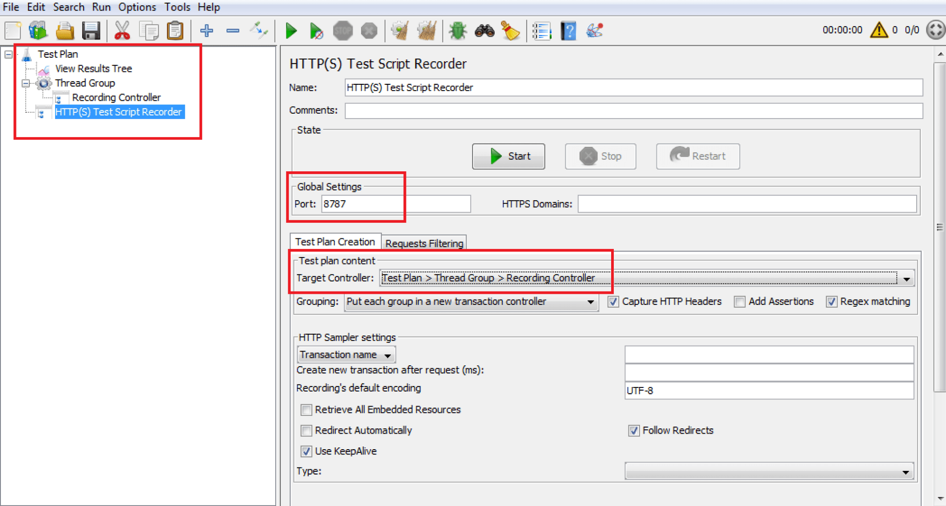Click the Reset search brush icon
The image size is (946, 506).
coord(510,31)
